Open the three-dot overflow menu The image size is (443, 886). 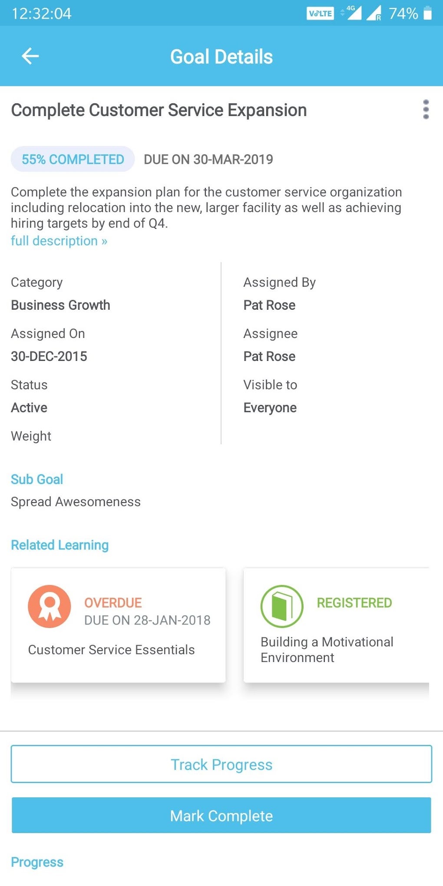426,109
